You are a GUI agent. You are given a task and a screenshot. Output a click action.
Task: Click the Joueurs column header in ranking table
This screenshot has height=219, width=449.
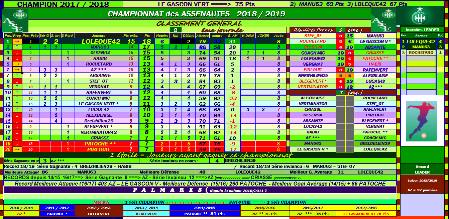(99, 36)
